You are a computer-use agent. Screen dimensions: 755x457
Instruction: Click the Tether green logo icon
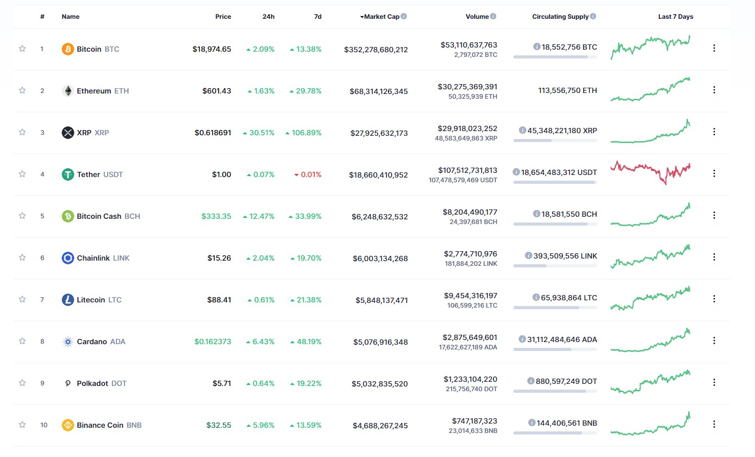tap(68, 174)
